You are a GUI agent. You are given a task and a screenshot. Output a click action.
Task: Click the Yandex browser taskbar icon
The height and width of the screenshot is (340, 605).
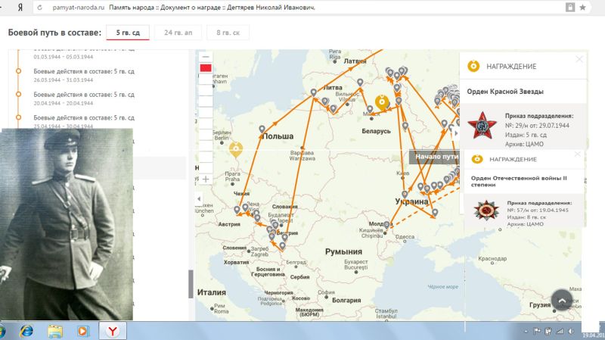coord(110,331)
